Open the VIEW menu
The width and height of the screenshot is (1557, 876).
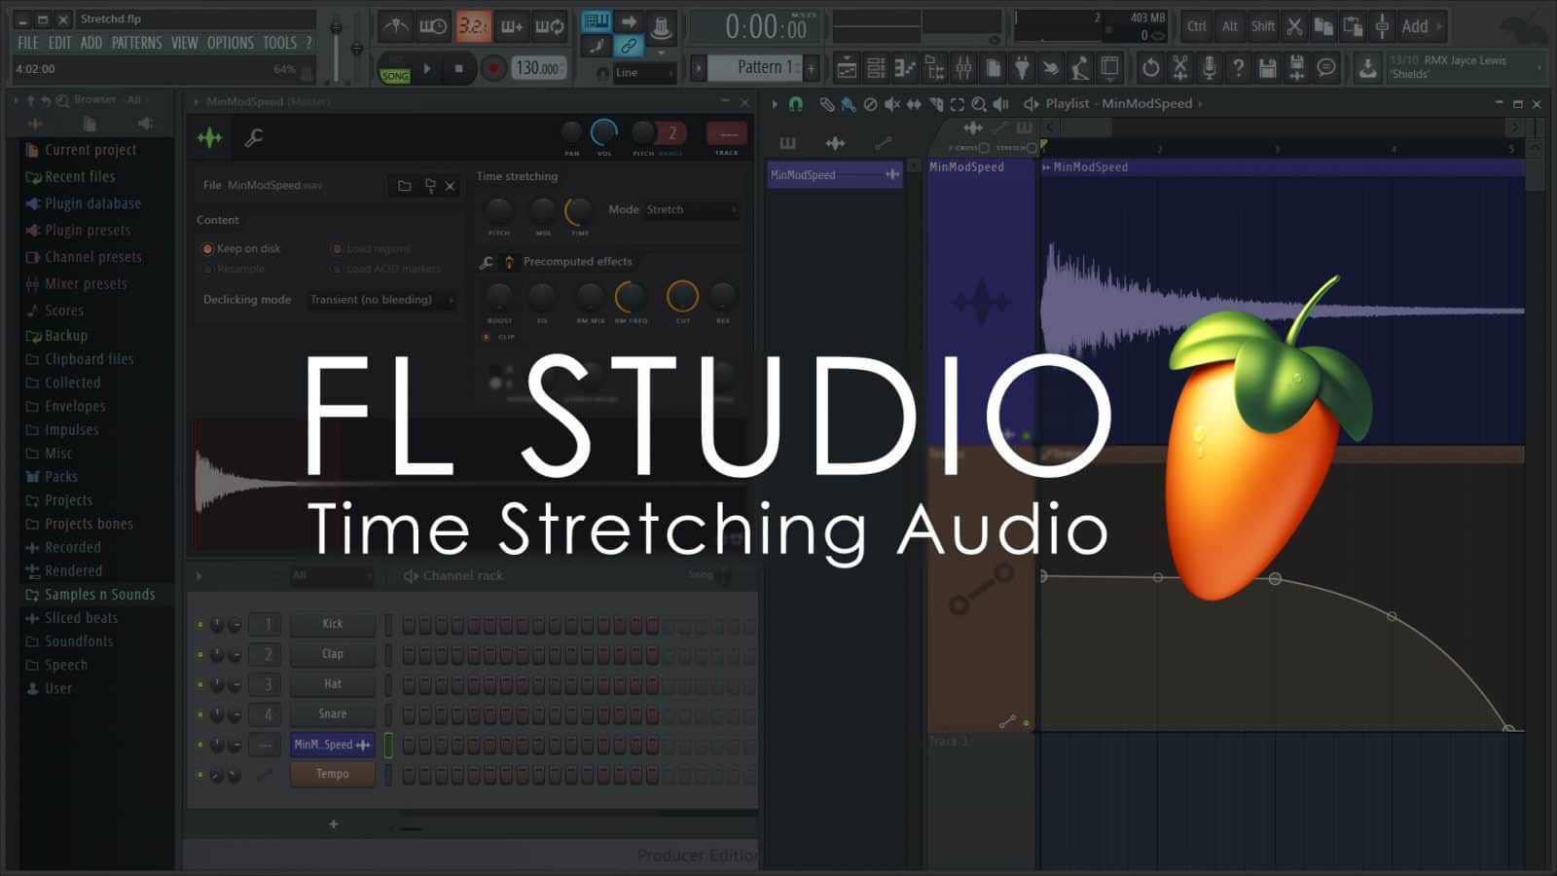[x=185, y=43]
